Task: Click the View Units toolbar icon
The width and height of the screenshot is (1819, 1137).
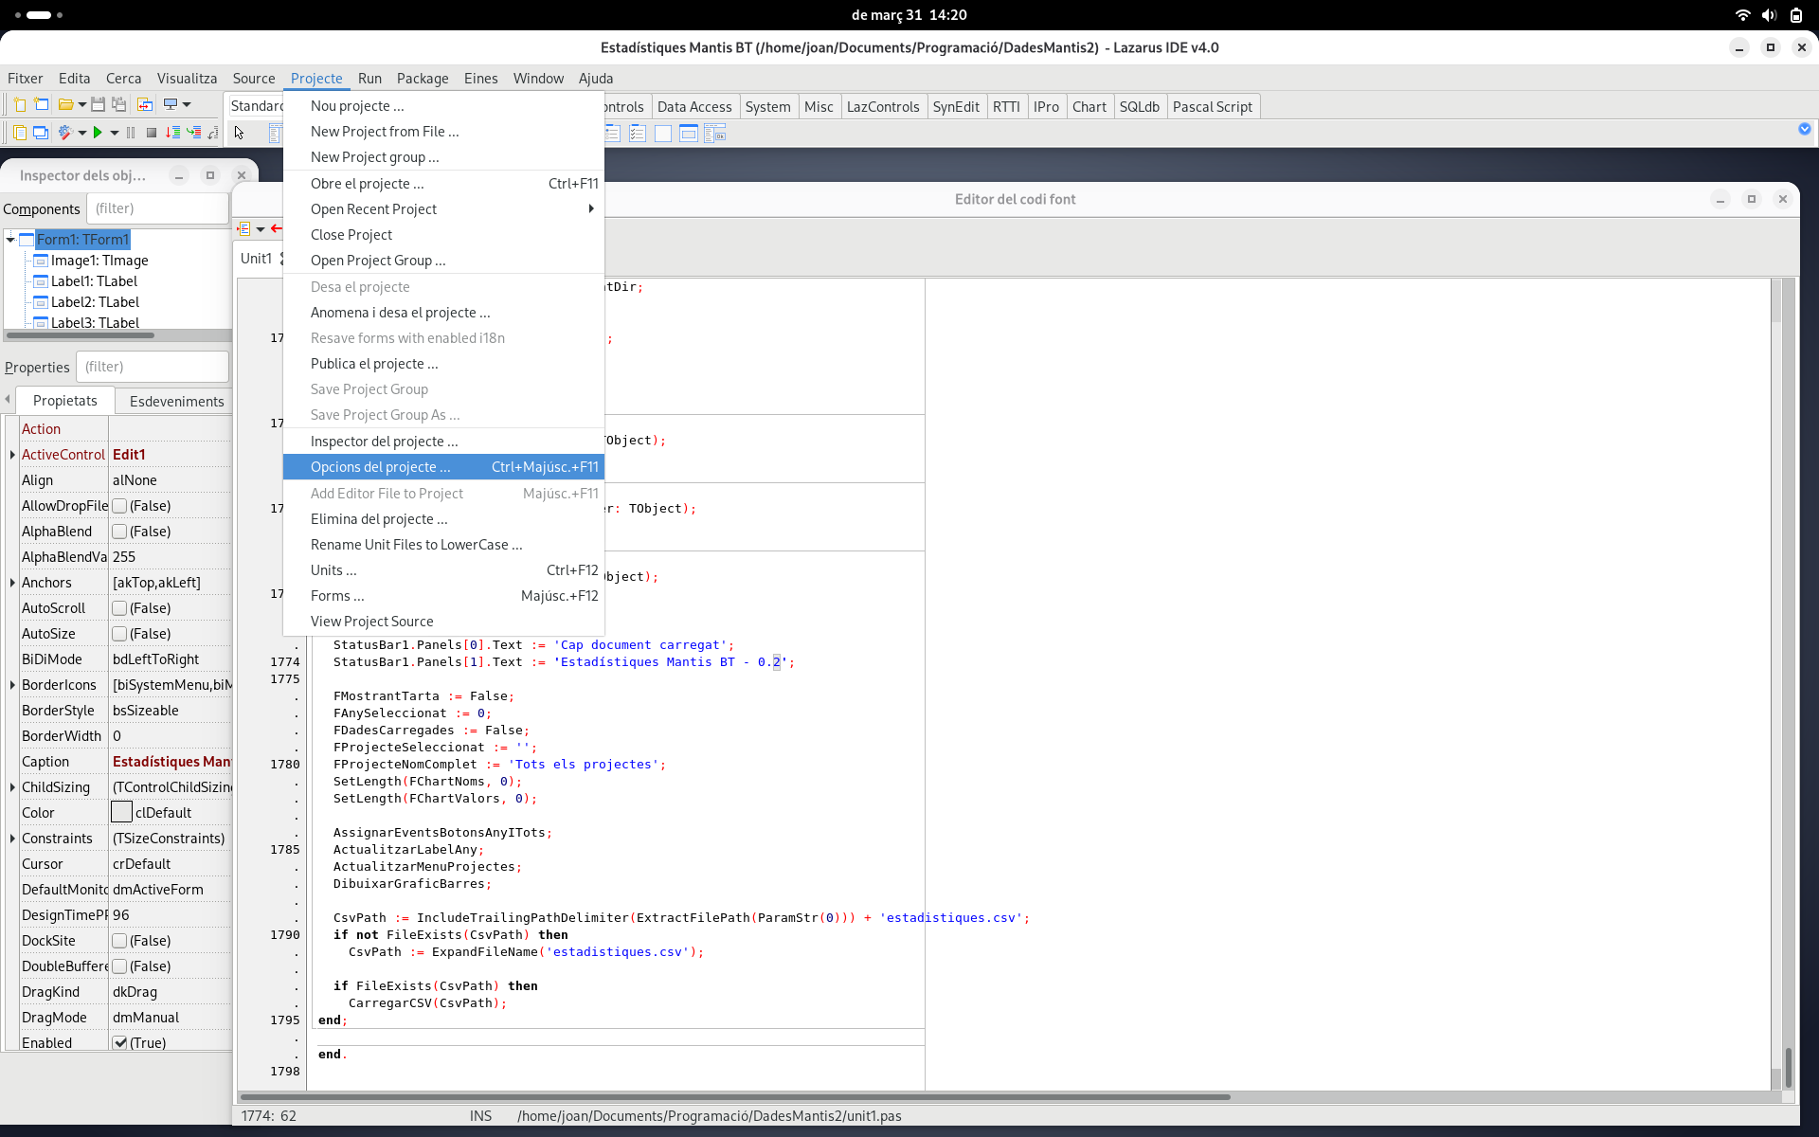Action: pyautogui.click(x=19, y=133)
